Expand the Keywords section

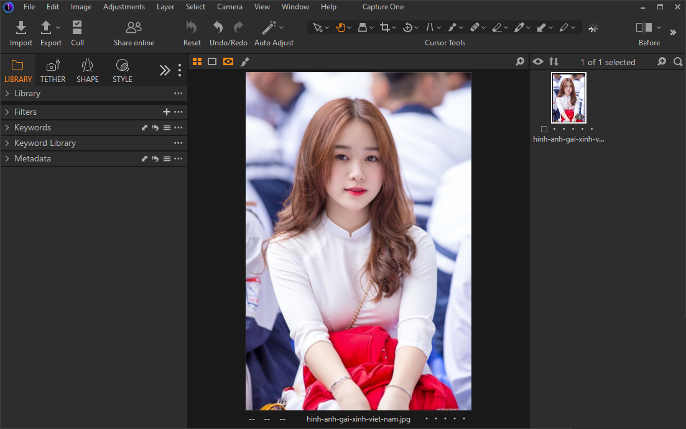[x=32, y=127]
